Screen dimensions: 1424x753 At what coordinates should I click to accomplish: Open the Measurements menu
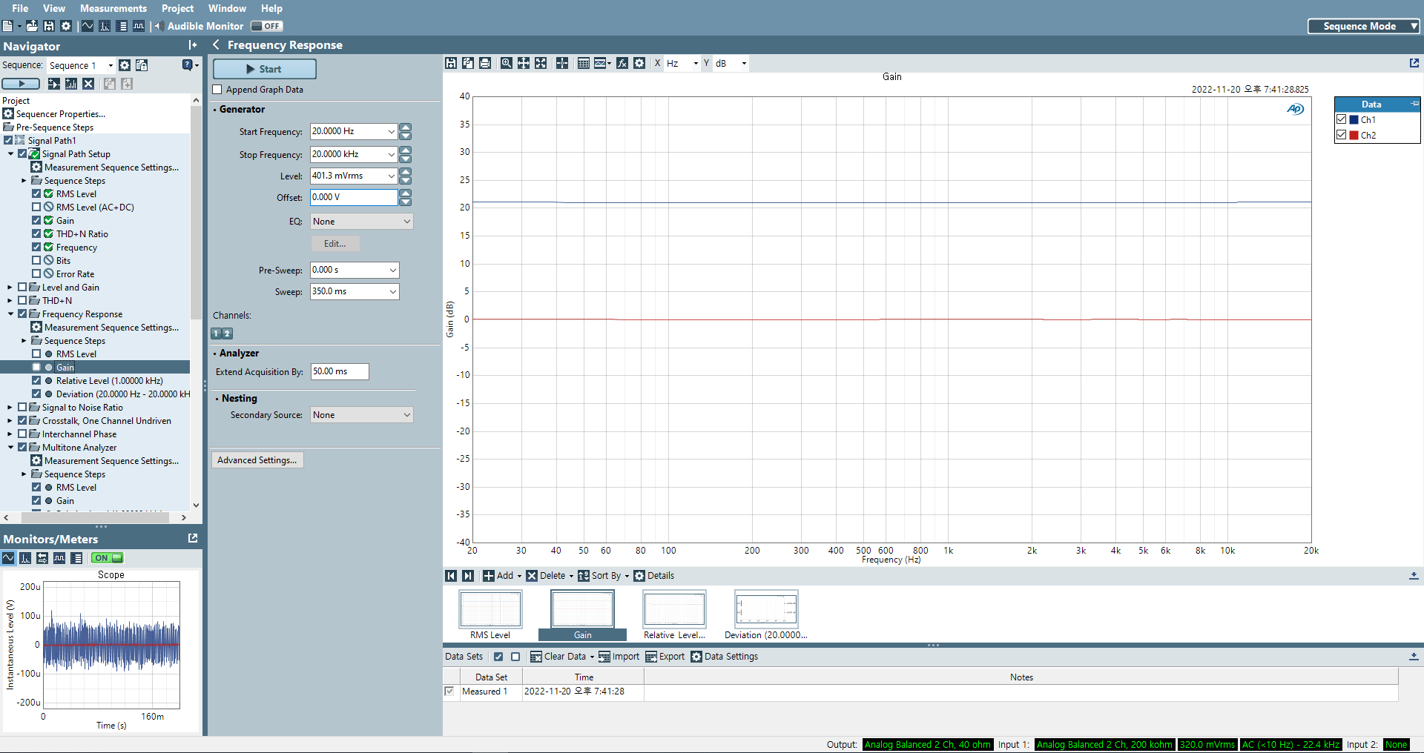[x=113, y=8]
